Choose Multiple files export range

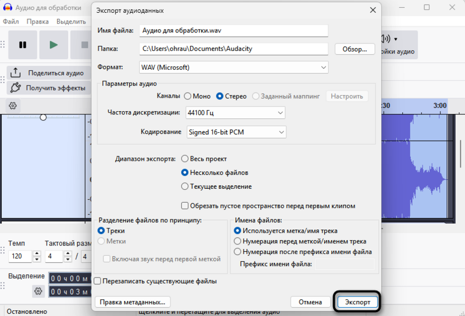click(185, 173)
